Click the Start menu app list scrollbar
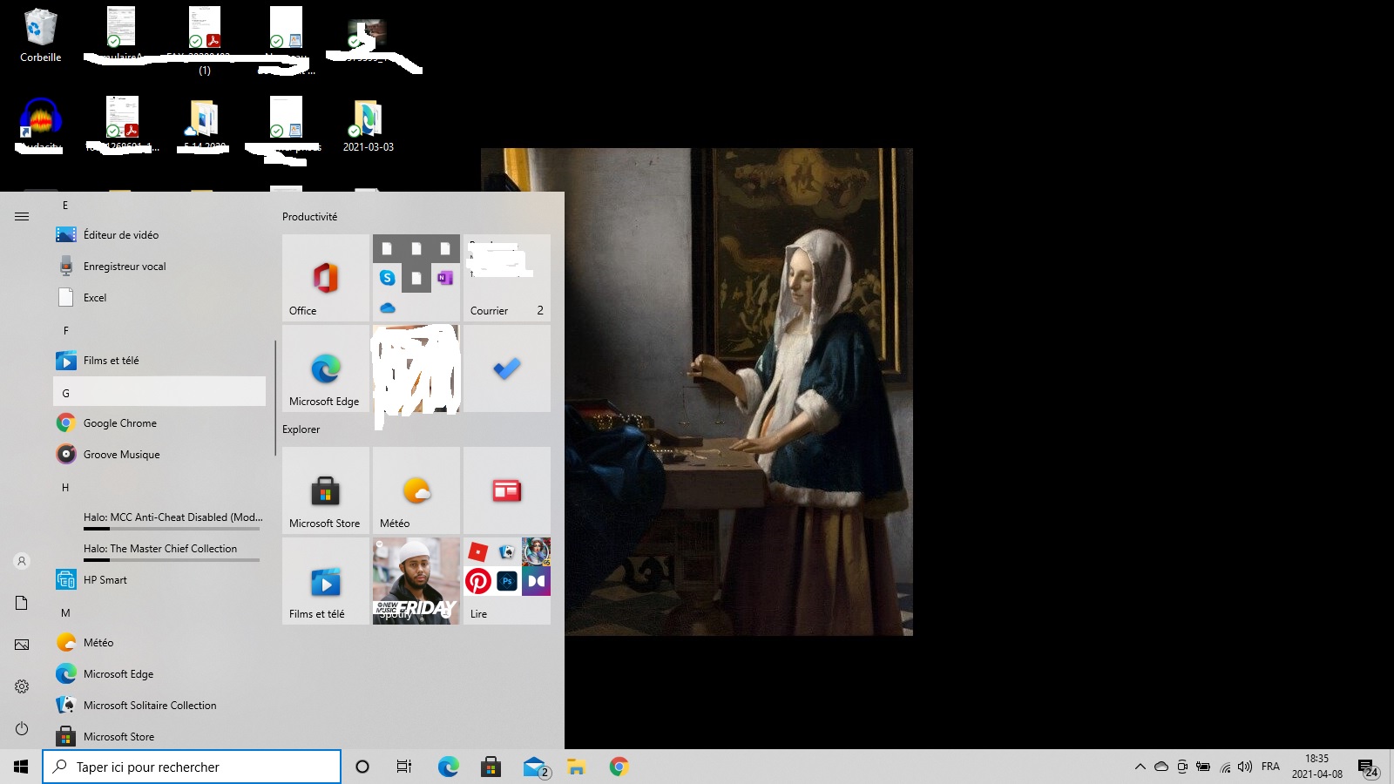 (275, 397)
